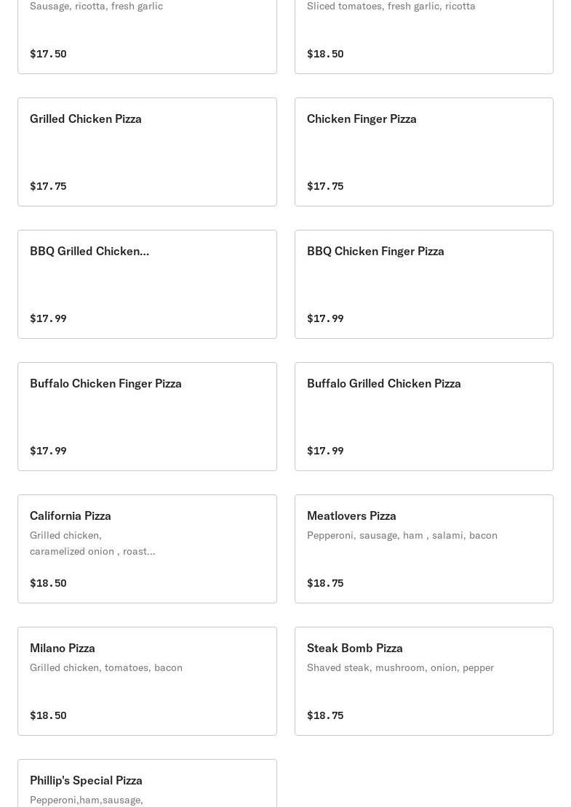The width and height of the screenshot is (571, 807).
Task: Click the Grilled Chicken Pizza $17.75 price
Action: point(48,186)
